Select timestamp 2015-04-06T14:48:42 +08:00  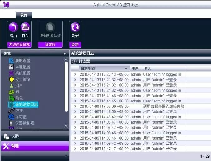pyautogui.click(x=104, y=117)
